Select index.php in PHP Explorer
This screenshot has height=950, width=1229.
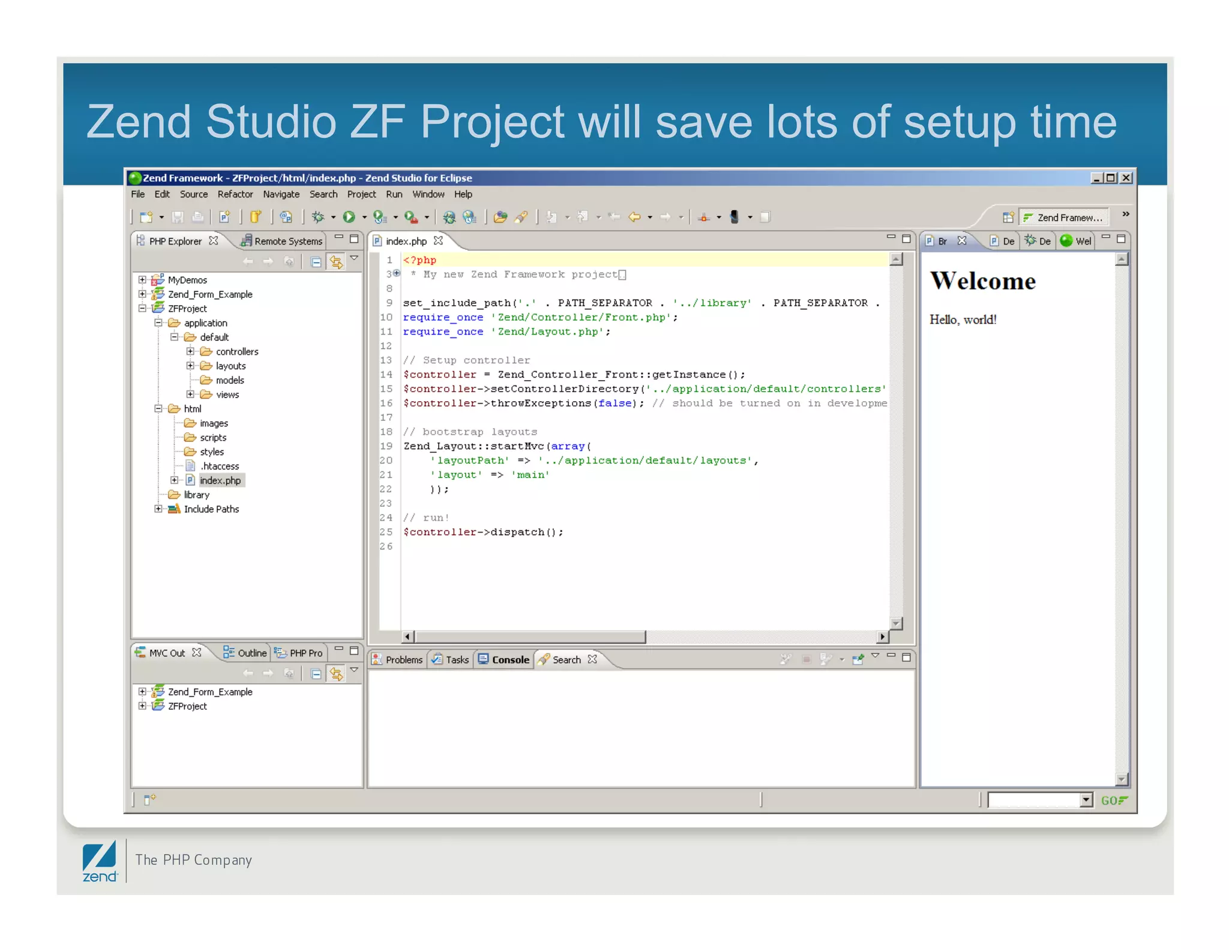tap(220, 480)
